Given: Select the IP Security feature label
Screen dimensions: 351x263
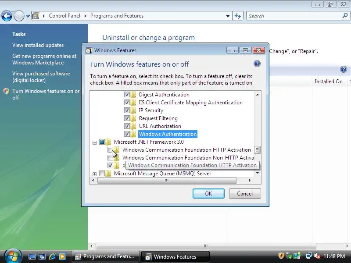Looking at the screenshot, I should tap(151, 110).
